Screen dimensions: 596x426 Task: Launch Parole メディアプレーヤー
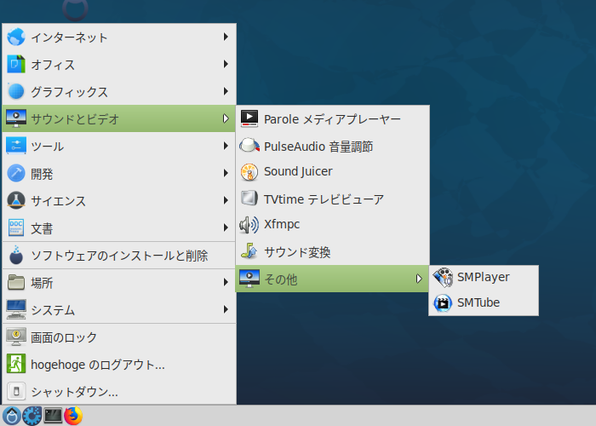point(333,118)
